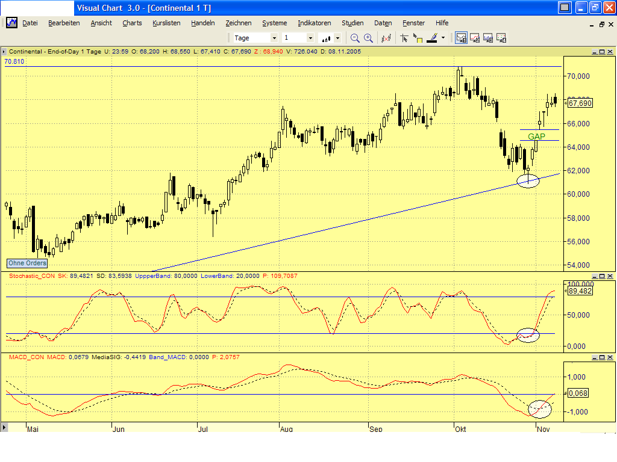
Task: Close the MACD_CON indicator panel
Action: [610, 357]
